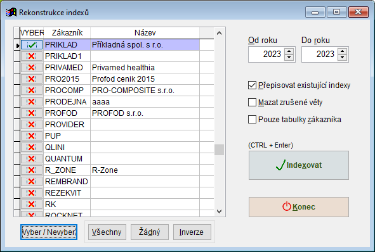Select RK row's red X icon
The width and height of the screenshot is (375, 252).
pos(32,205)
